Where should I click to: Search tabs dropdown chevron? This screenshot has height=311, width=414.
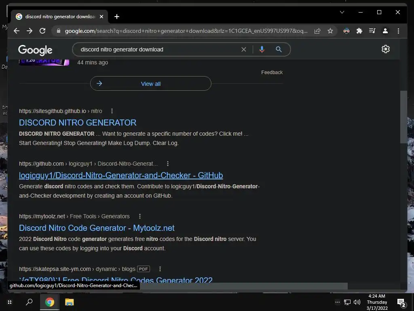[342, 12]
